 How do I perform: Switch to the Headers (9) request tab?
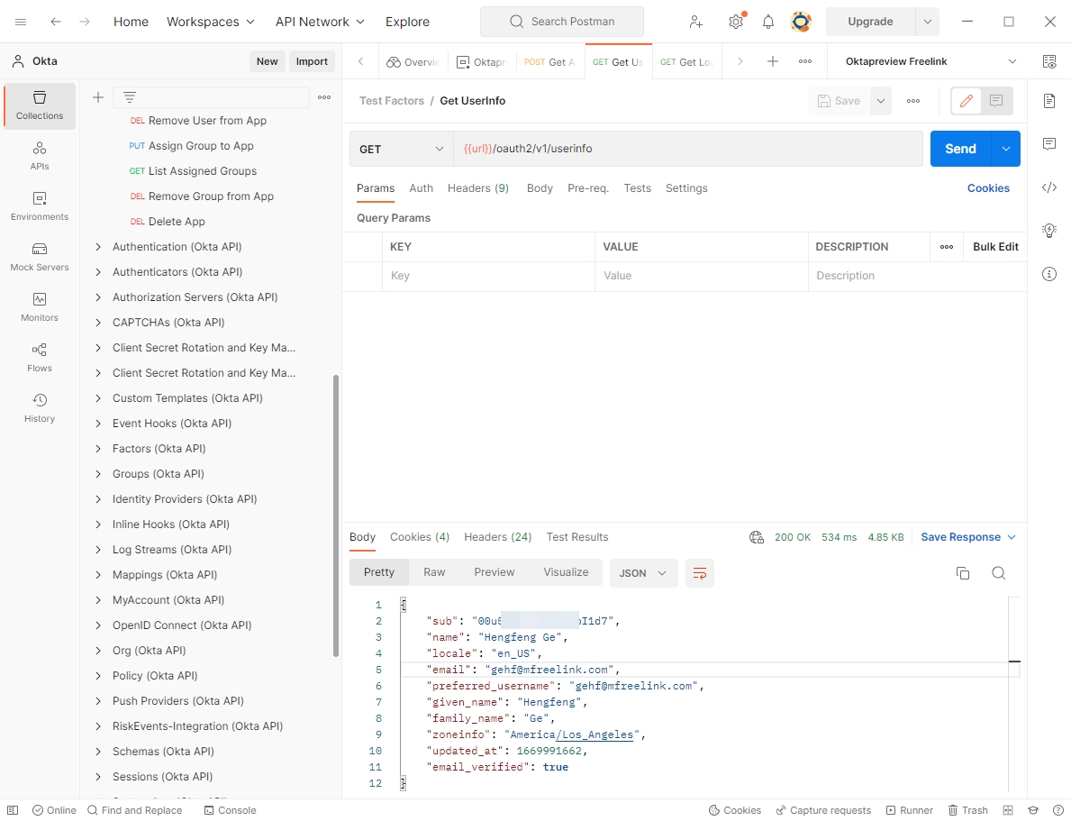pos(478,188)
